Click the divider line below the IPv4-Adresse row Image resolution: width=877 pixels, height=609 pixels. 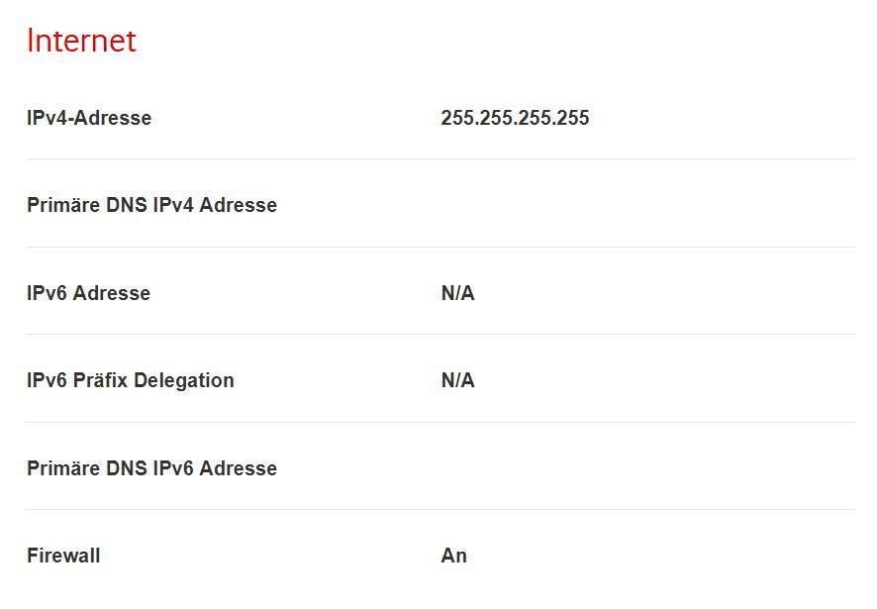tap(439, 158)
